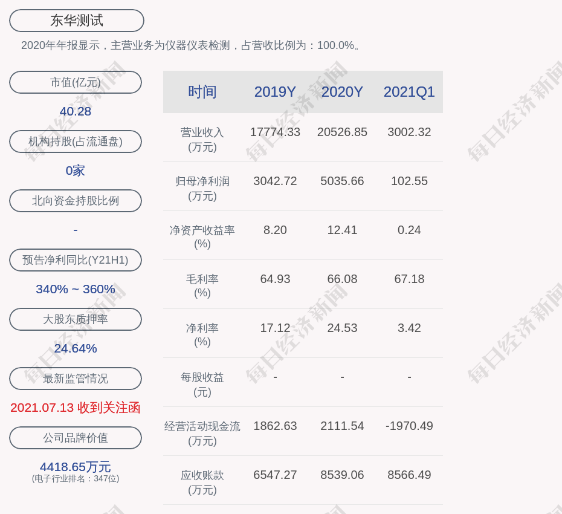Click the receivables cell 8566.49

pos(409,475)
